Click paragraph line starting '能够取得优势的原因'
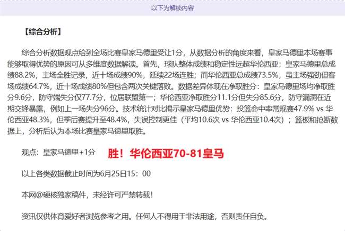 coord(171,64)
